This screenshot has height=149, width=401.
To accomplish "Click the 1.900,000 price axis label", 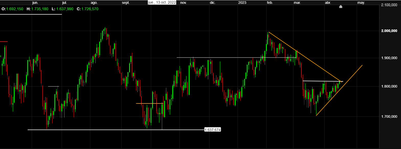I will [x=389, y=58].
